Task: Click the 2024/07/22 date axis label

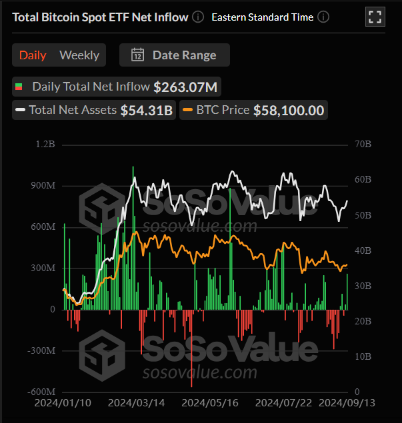Action: click(284, 403)
